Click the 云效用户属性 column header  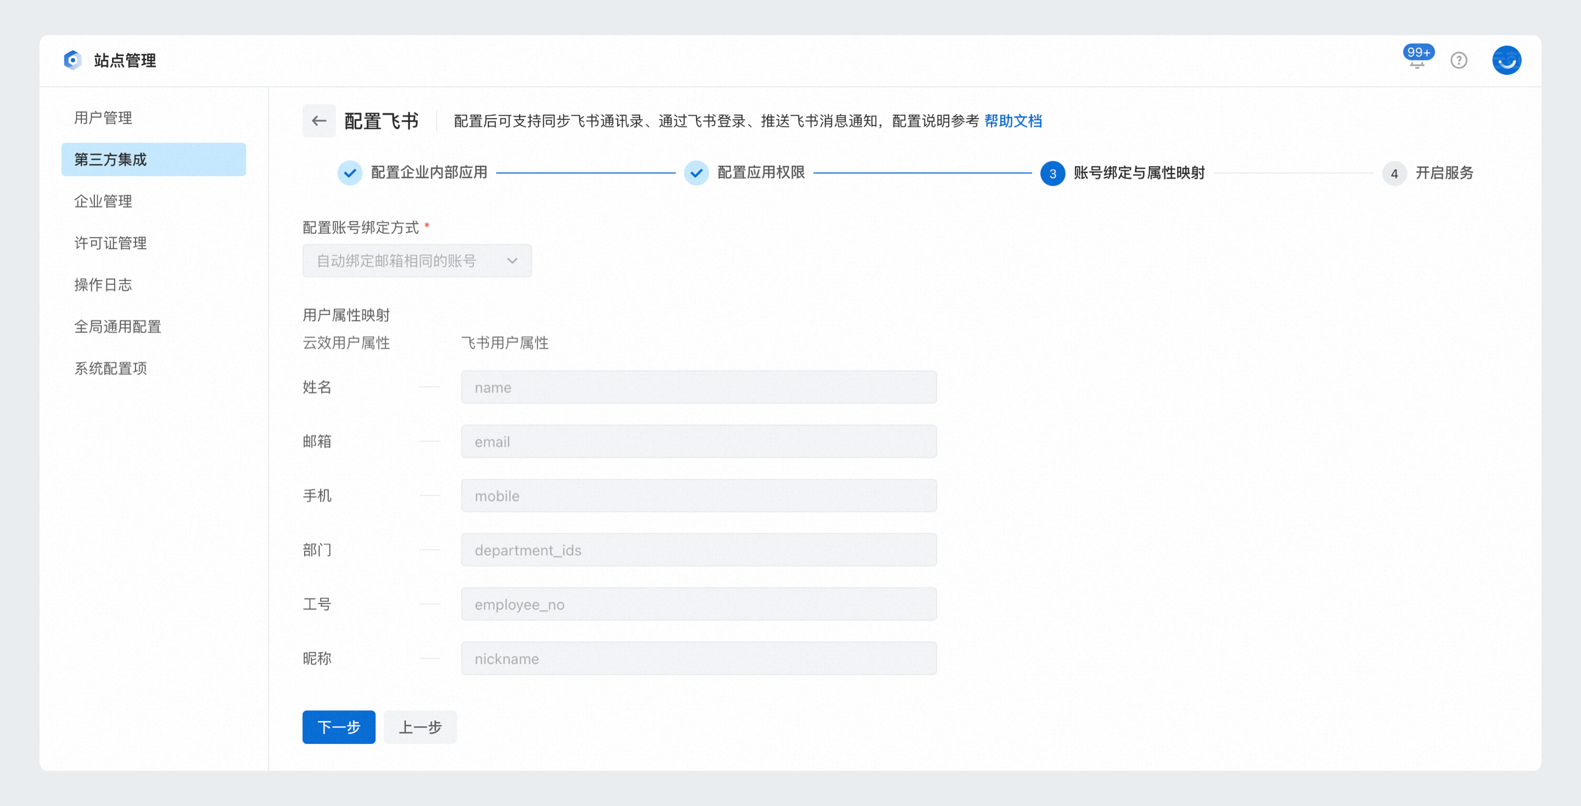click(x=346, y=343)
